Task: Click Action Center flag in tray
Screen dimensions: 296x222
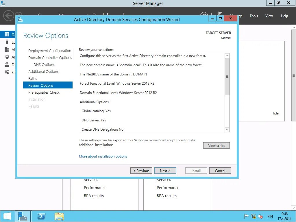Action: click(246, 216)
